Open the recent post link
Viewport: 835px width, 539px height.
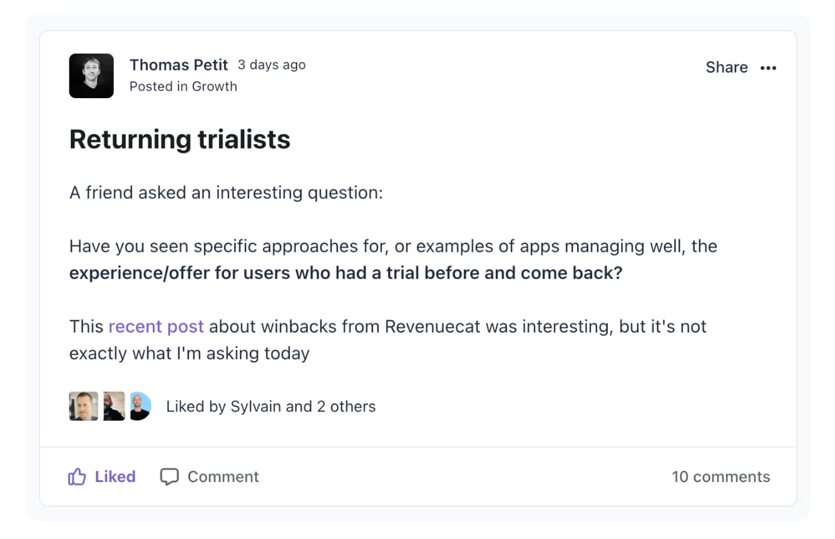click(156, 326)
